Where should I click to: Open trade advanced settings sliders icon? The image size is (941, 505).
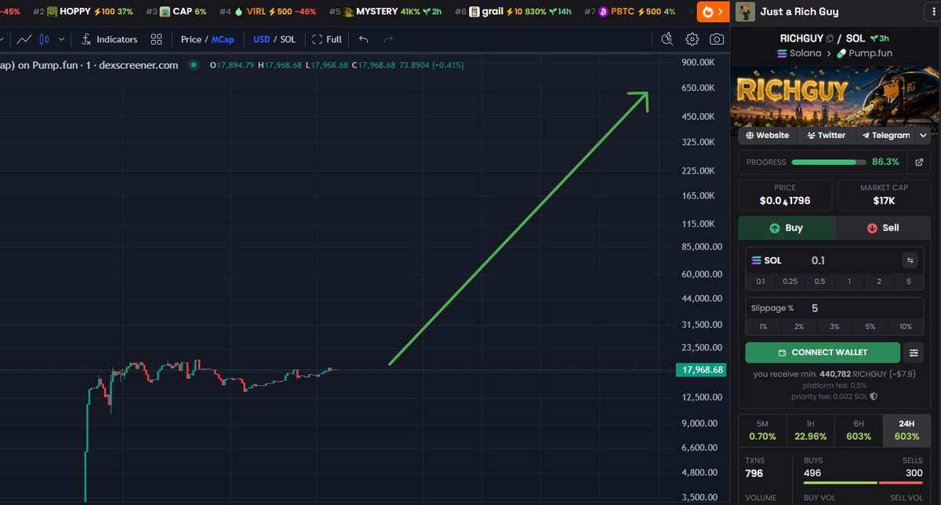pos(914,352)
